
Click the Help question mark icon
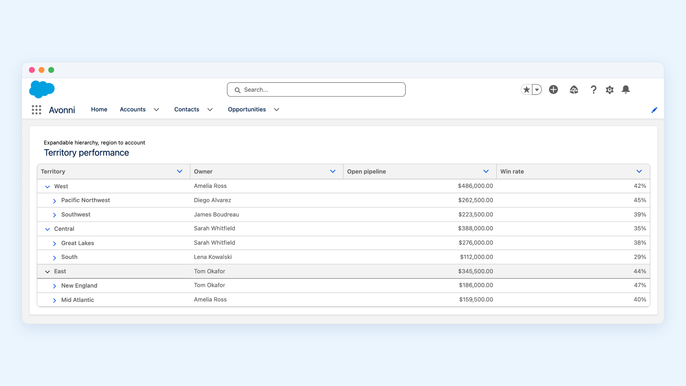[x=594, y=90]
